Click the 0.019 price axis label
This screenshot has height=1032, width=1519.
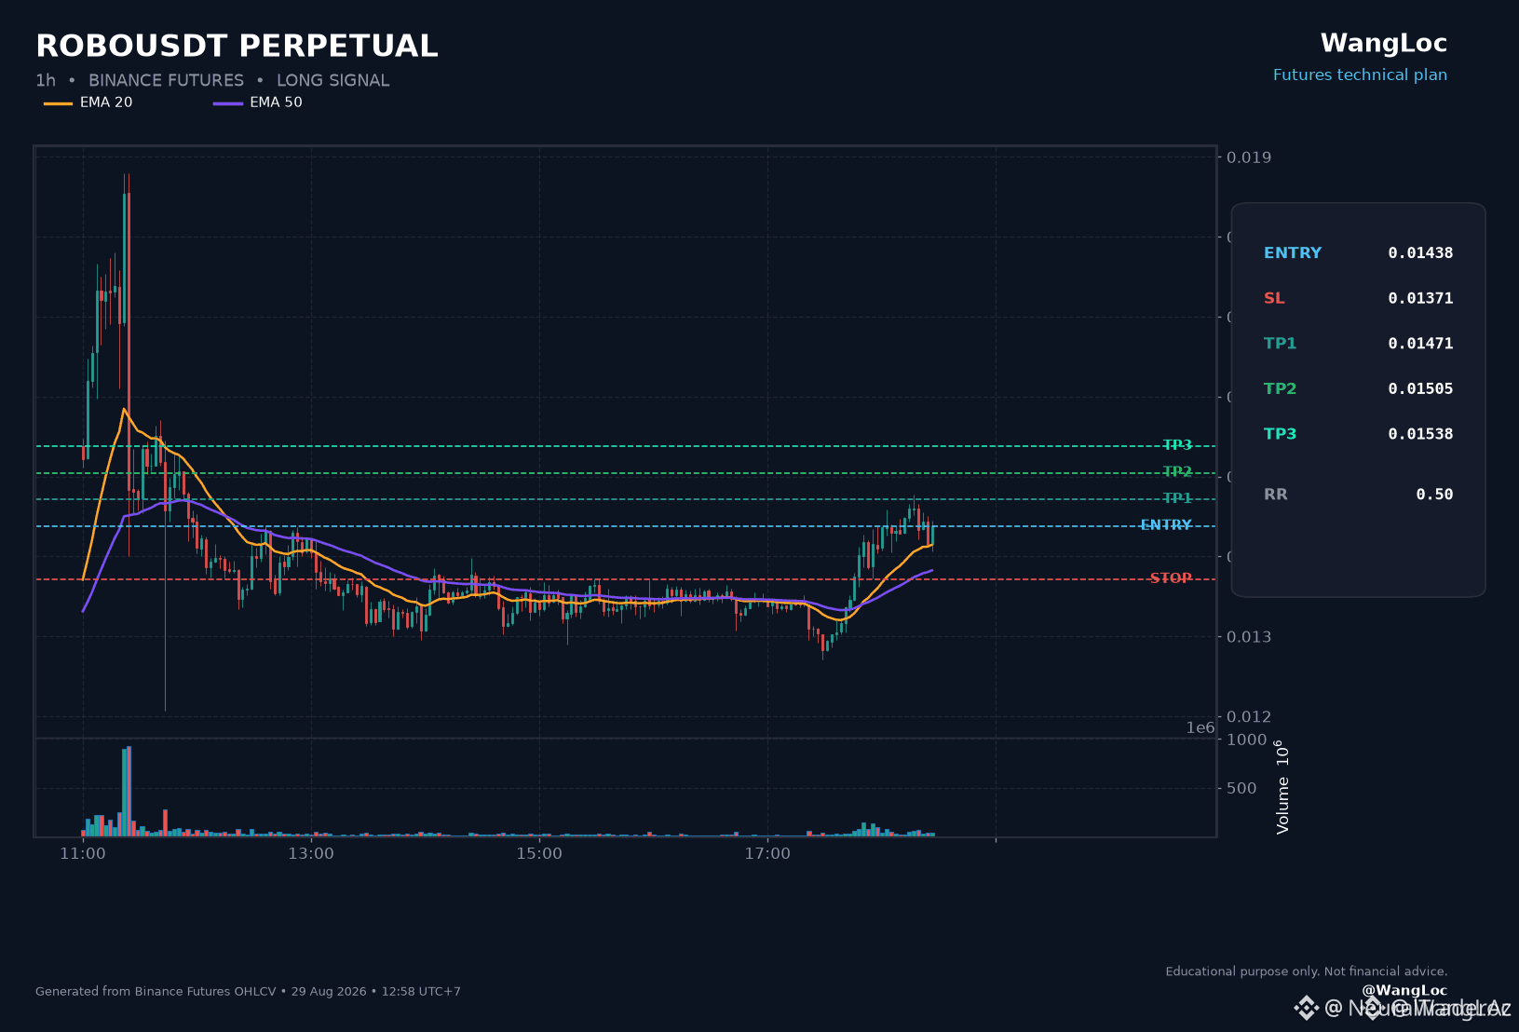(x=1249, y=156)
